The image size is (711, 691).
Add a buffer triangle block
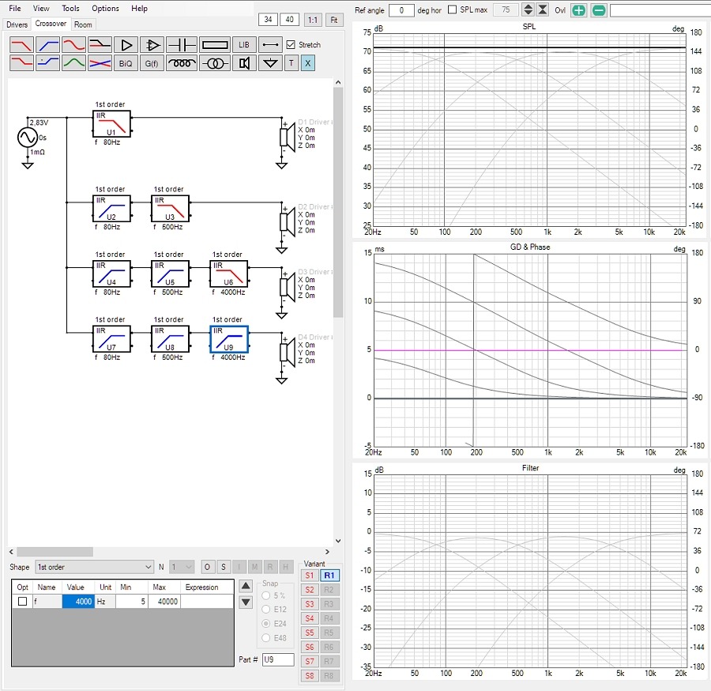click(x=126, y=45)
